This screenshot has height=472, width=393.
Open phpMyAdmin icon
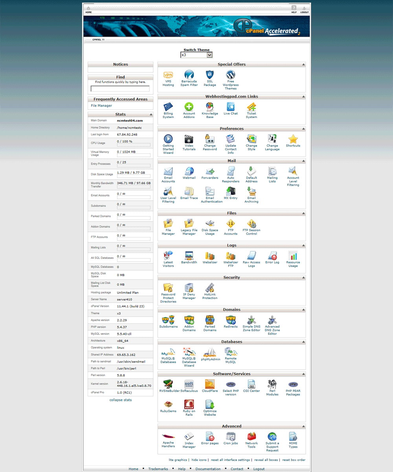point(210,352)
